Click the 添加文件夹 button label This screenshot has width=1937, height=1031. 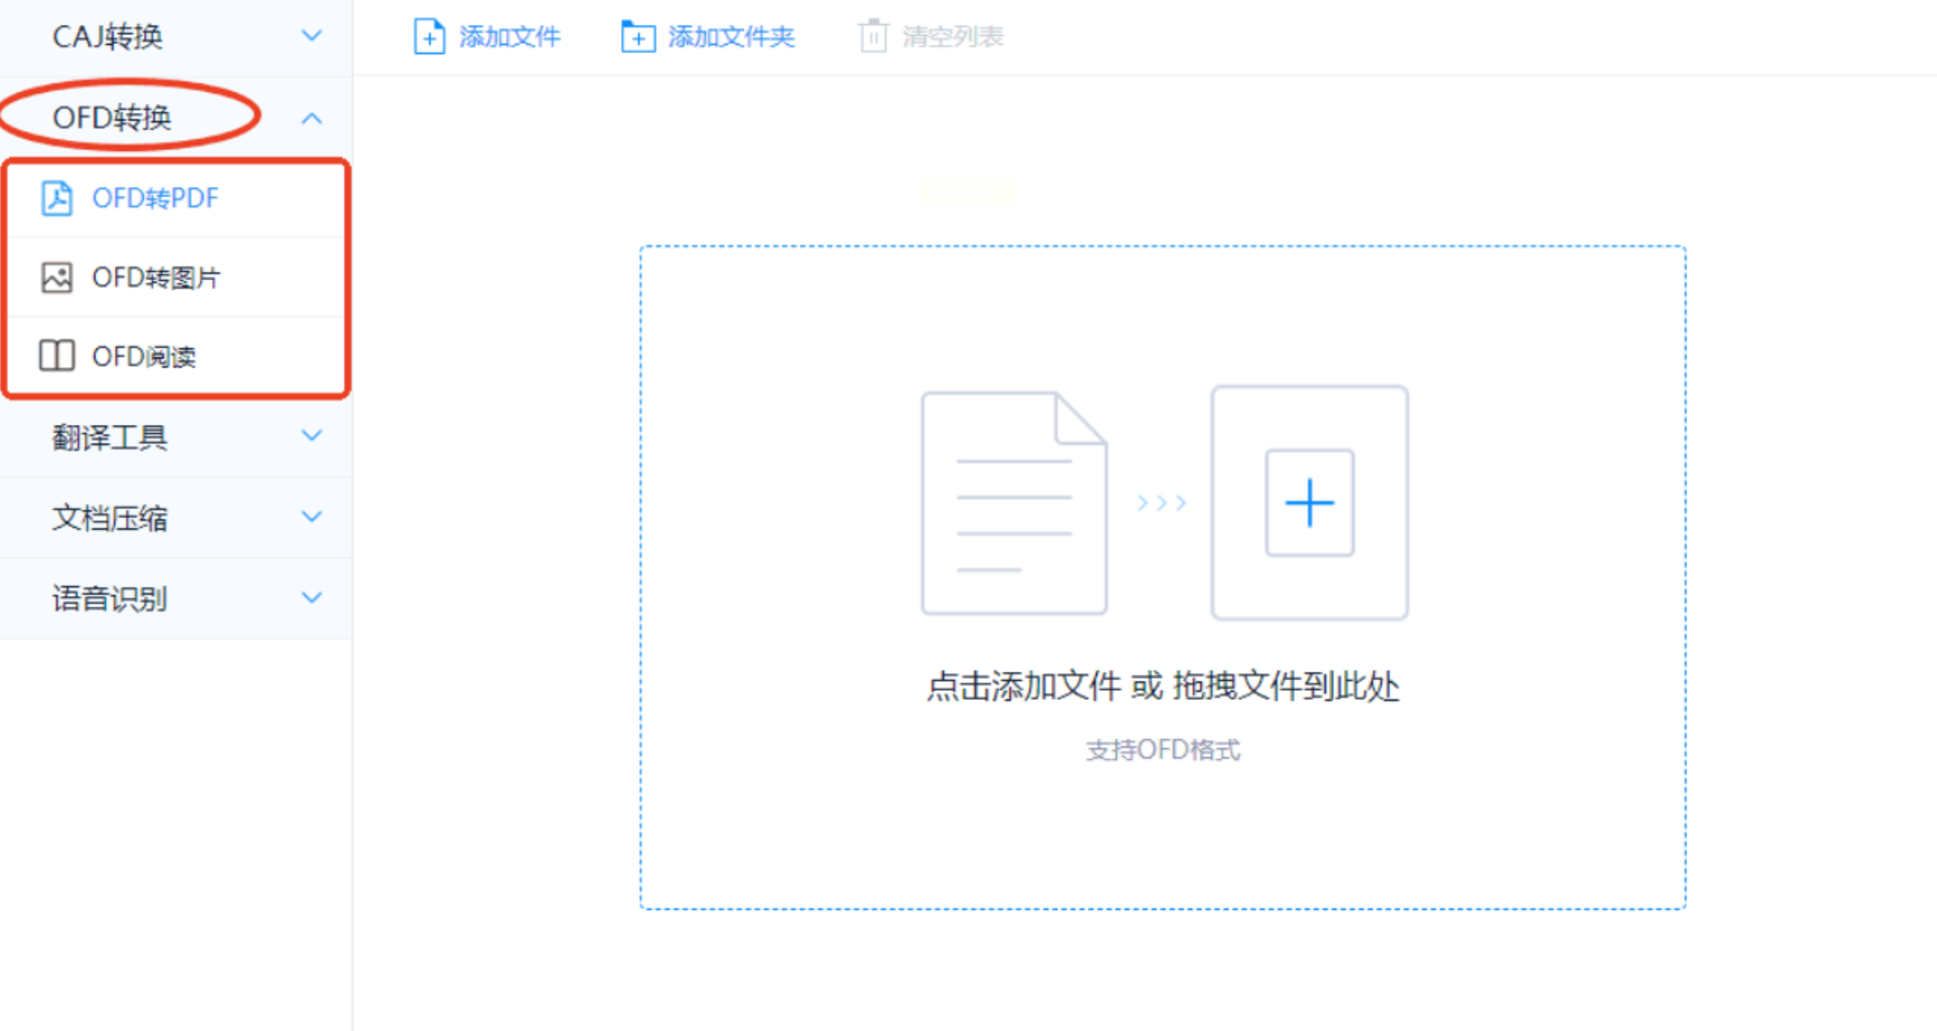pyautogui.click(x=730, y=37)
